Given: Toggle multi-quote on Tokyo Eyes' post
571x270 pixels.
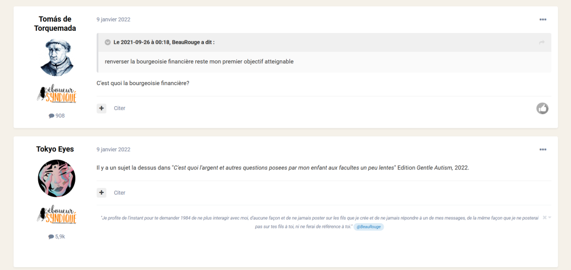Looking at the screenshot, I should [x=102, y=192].
